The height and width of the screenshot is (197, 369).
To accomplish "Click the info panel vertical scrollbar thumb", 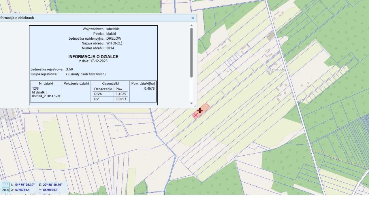I will tap(191, 53).
